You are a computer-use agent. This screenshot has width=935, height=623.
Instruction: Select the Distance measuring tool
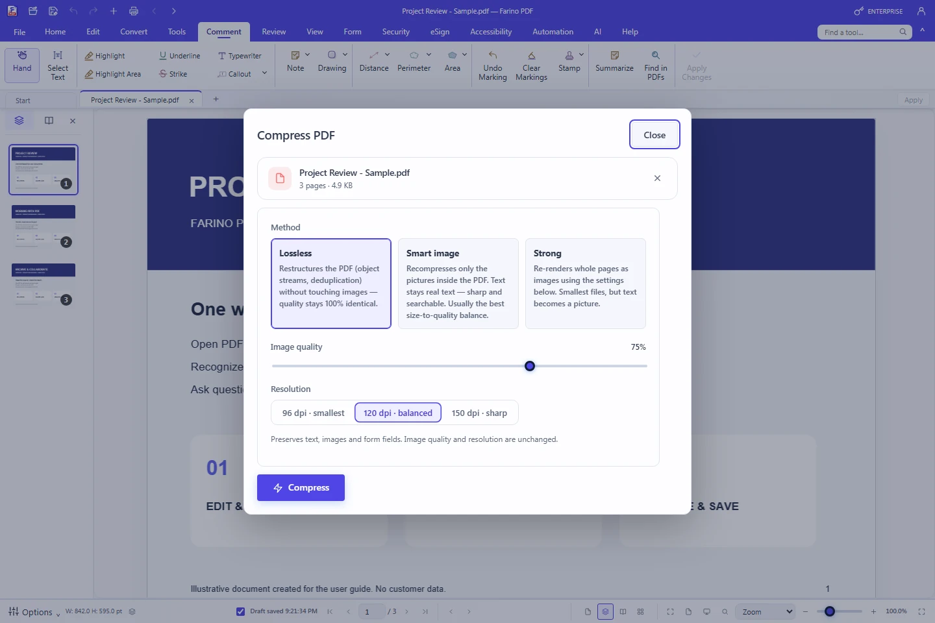click(x=374, y=62)
